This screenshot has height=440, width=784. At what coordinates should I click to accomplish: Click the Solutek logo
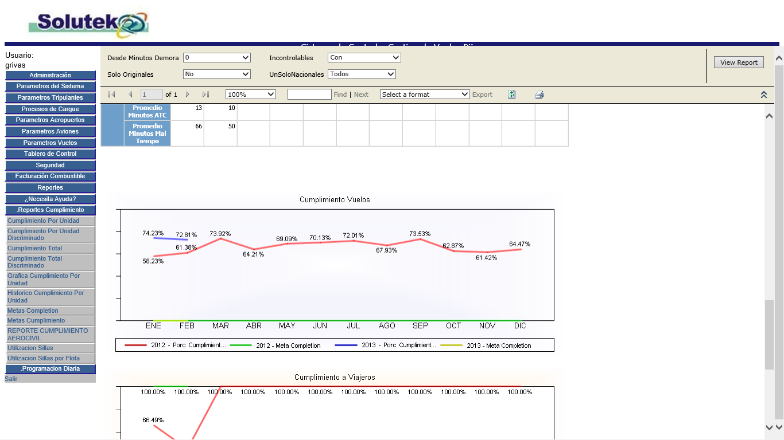tap(89, 24)
